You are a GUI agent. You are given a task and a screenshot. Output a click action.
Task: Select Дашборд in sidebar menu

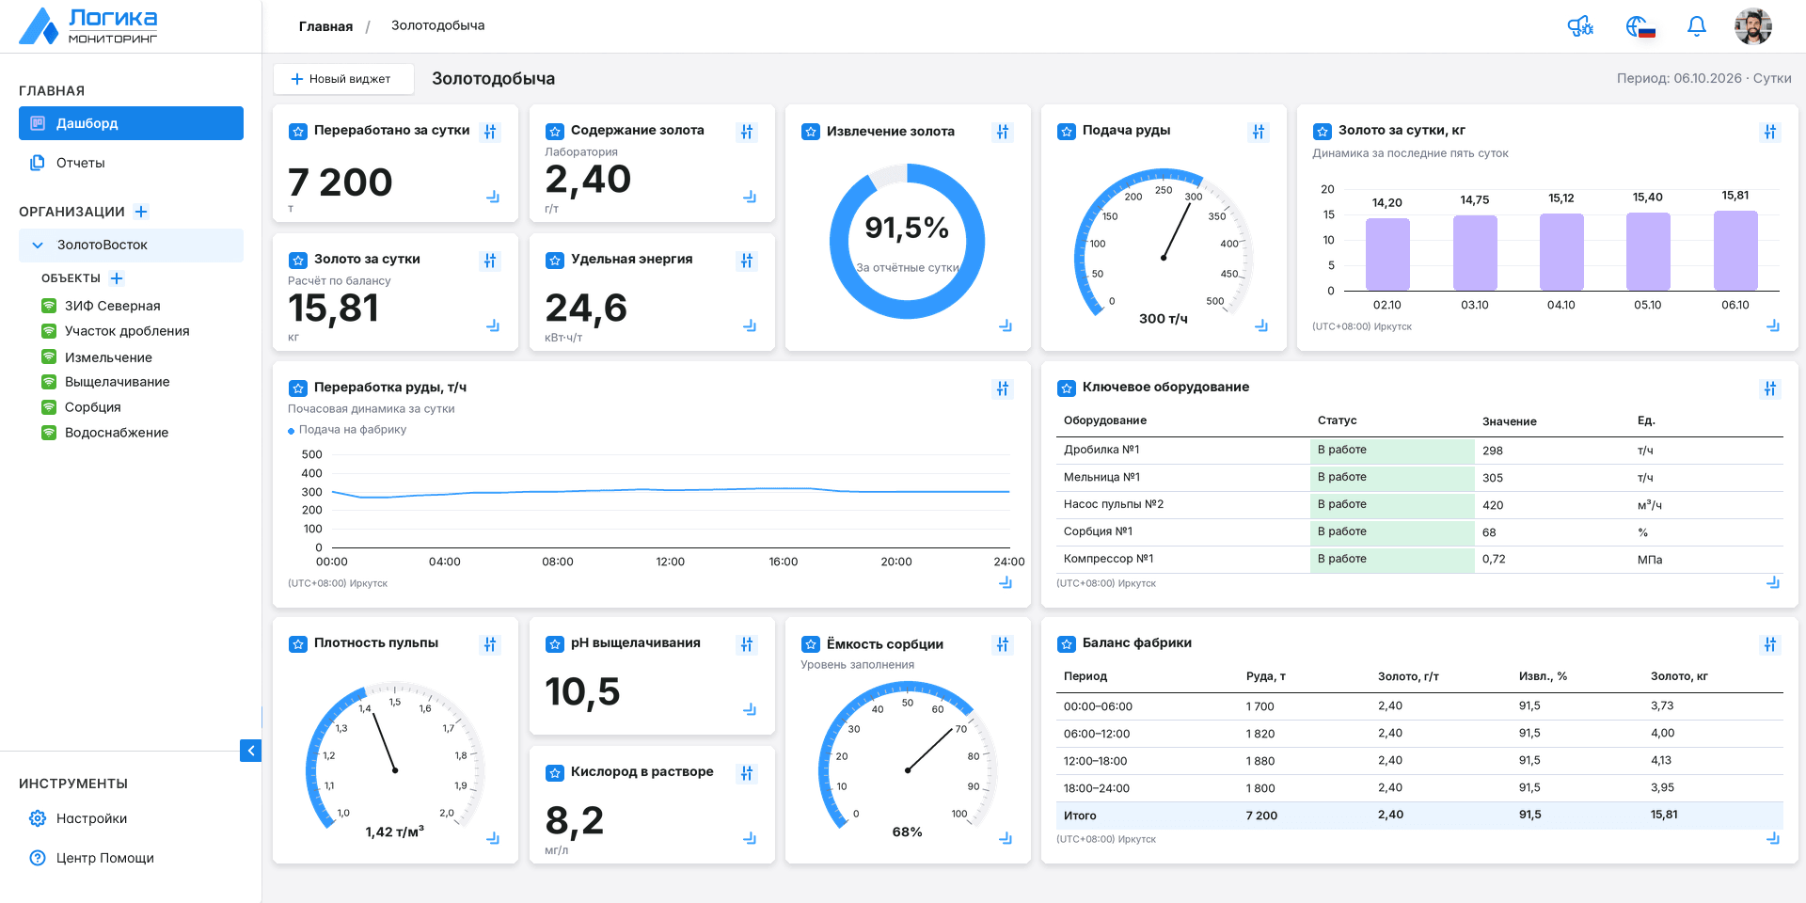(131, 123)
